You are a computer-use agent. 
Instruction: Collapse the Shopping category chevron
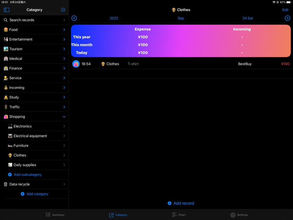(64, 117)
